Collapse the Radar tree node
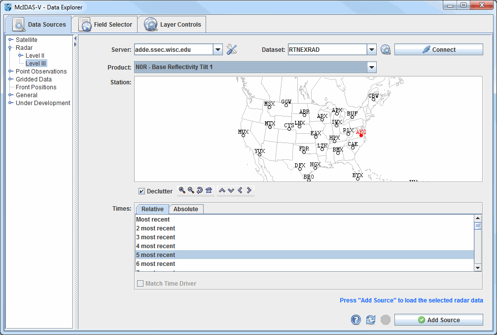Screen dimensions: 497x335 [x=10, y=47]
